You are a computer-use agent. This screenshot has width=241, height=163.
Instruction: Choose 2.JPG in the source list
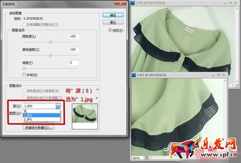(x=42, y=119)
